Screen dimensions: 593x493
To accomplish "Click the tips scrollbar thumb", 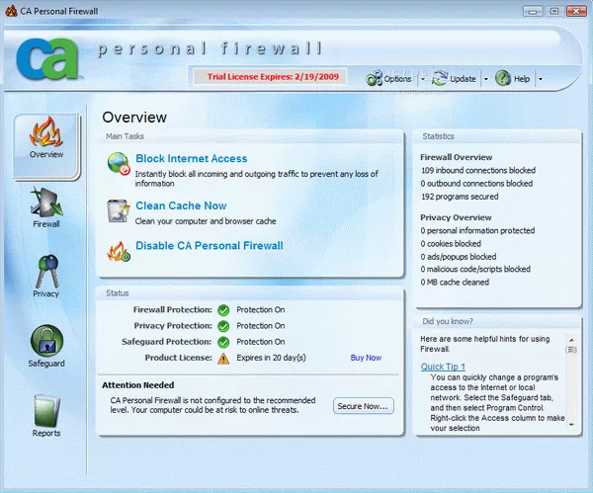I will coord(571,350).
